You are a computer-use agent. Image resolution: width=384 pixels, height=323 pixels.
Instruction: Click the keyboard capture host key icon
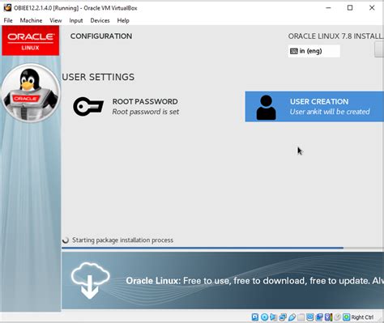tap(346, 317)
